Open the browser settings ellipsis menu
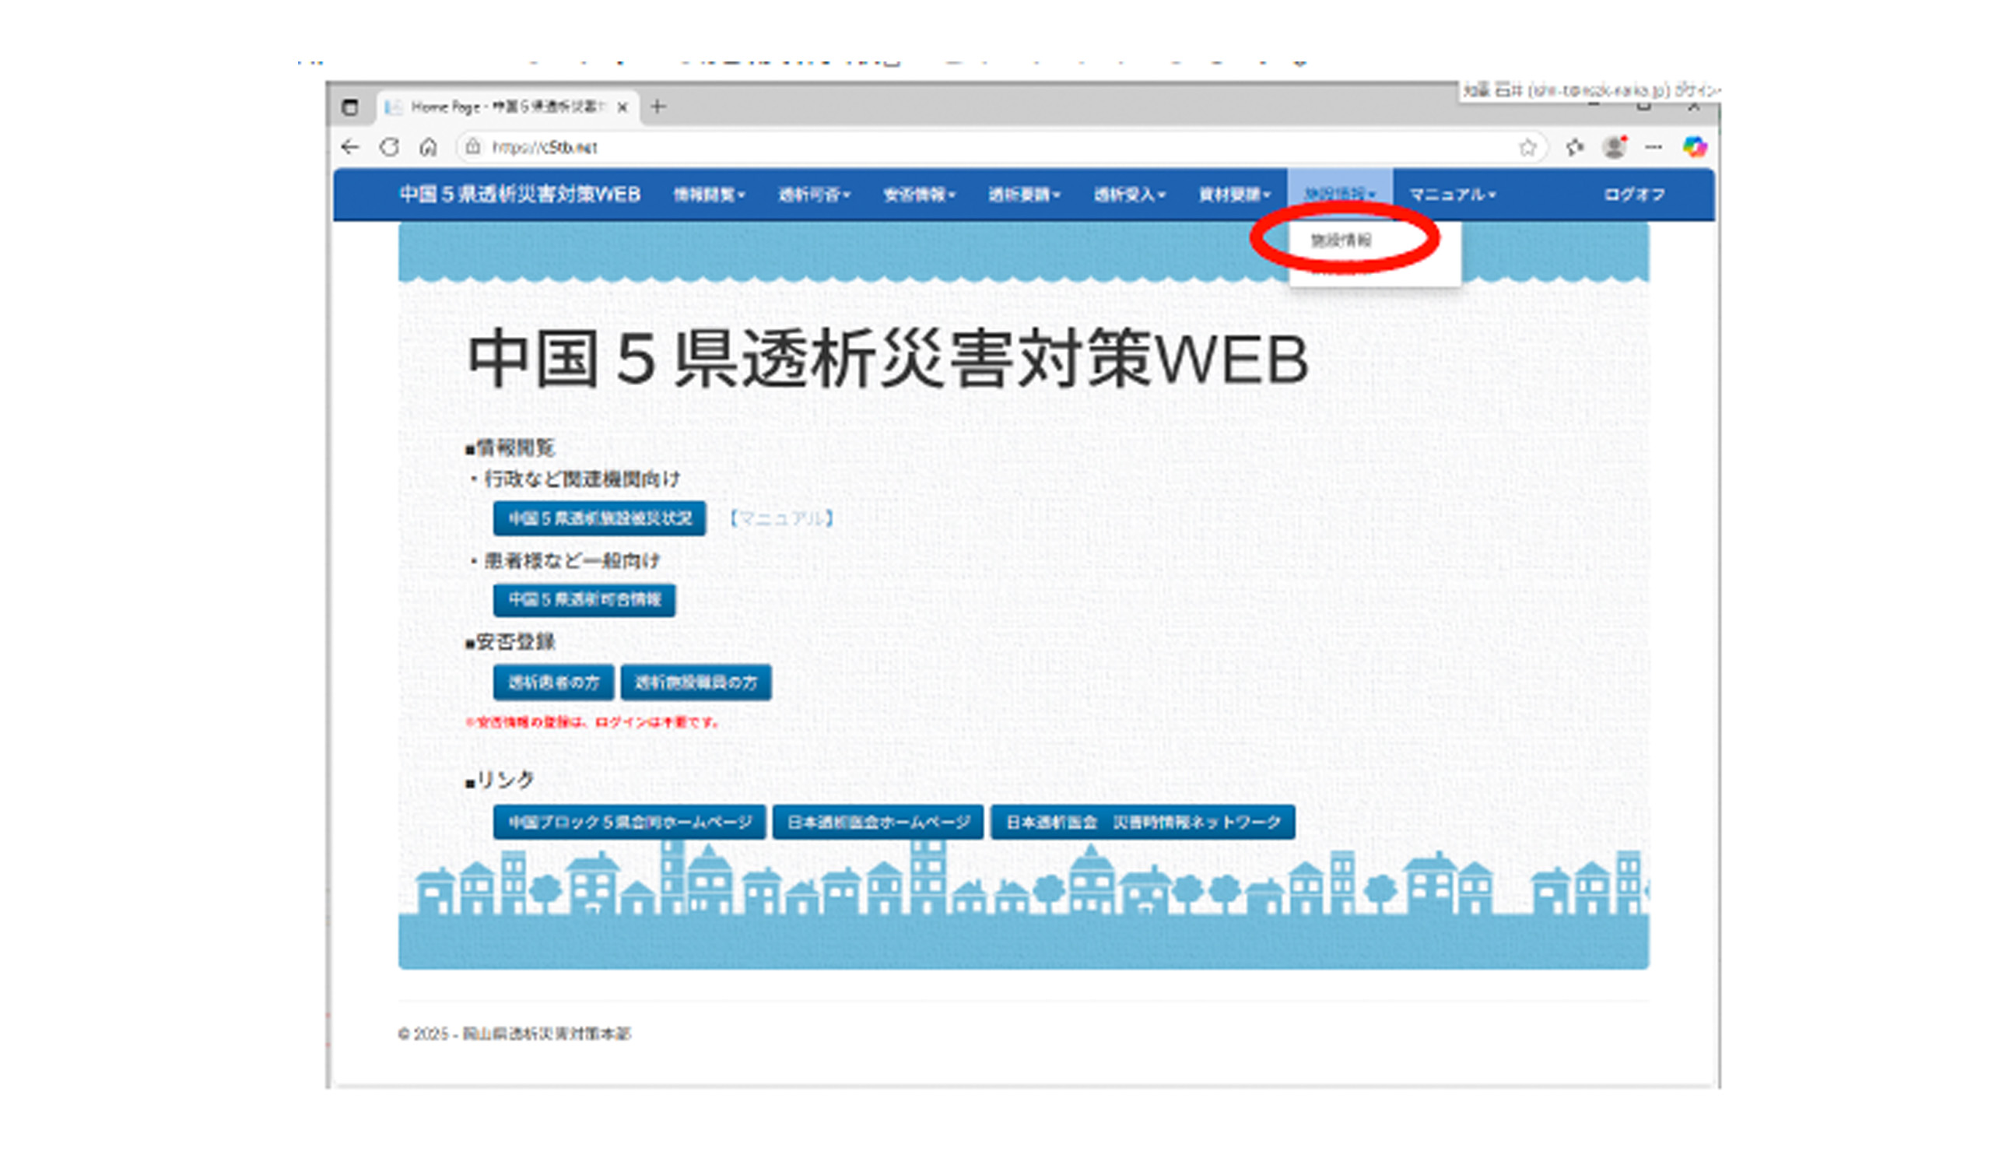This screenshot has height=1172, width=1992. (1654, 147)
